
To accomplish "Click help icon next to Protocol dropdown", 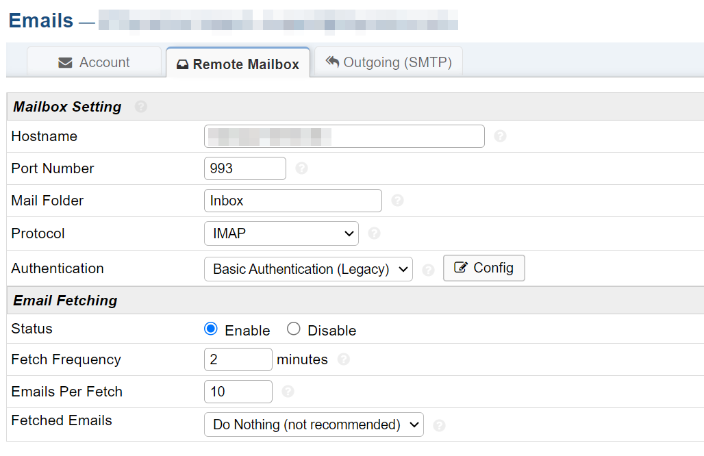I will (374, 233).
